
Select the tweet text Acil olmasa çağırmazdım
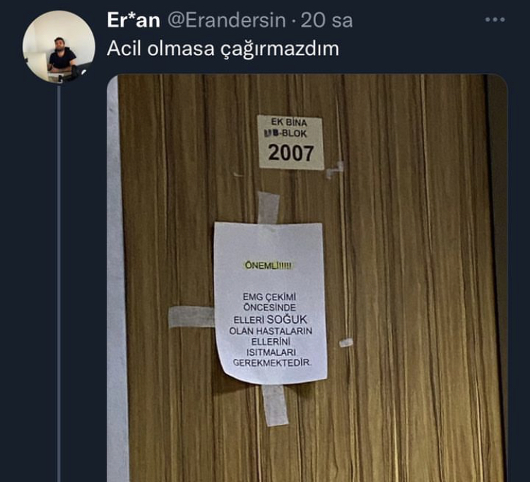click(x=223, y=49)
